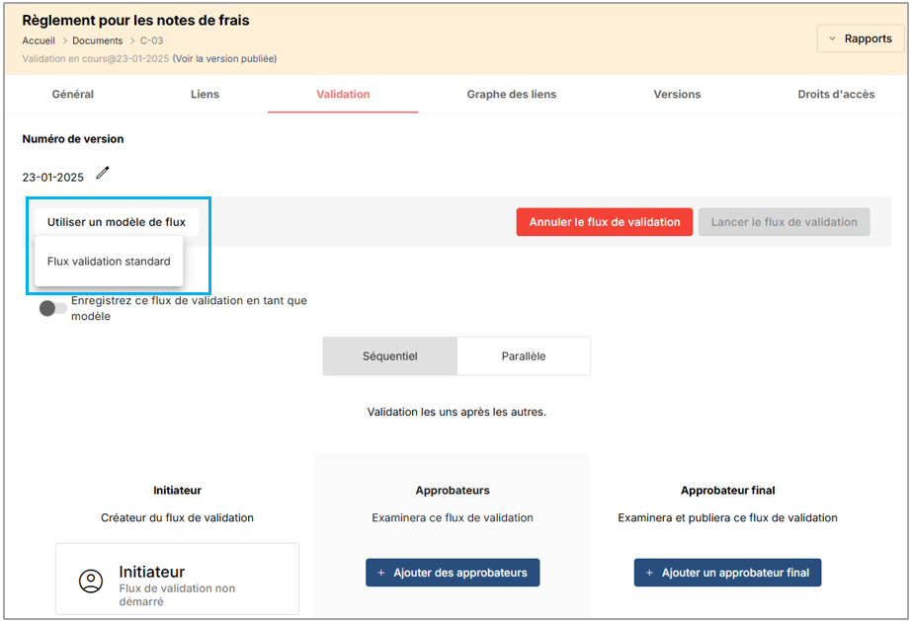Click the Initiateur user avatar icon
The image size is (912, 622).
[x=91, y=581]
